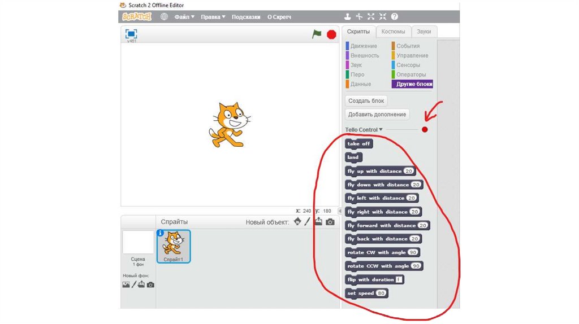The width and height of the screenshot is (579, 324).
Task: Click the Добавить дополнение button
Action: tap(377, 114)
